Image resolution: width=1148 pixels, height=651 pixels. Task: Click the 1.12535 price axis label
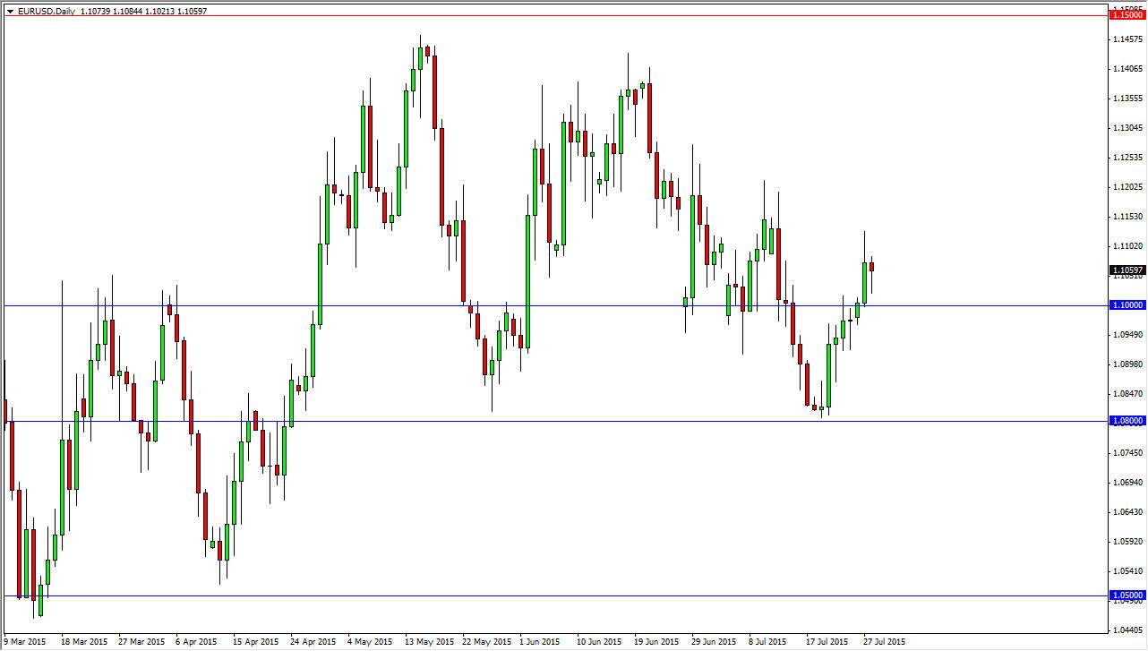click(1129, 158)
